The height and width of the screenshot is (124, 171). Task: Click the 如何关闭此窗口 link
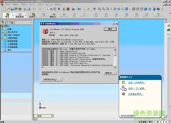click(x=128, y=115)
